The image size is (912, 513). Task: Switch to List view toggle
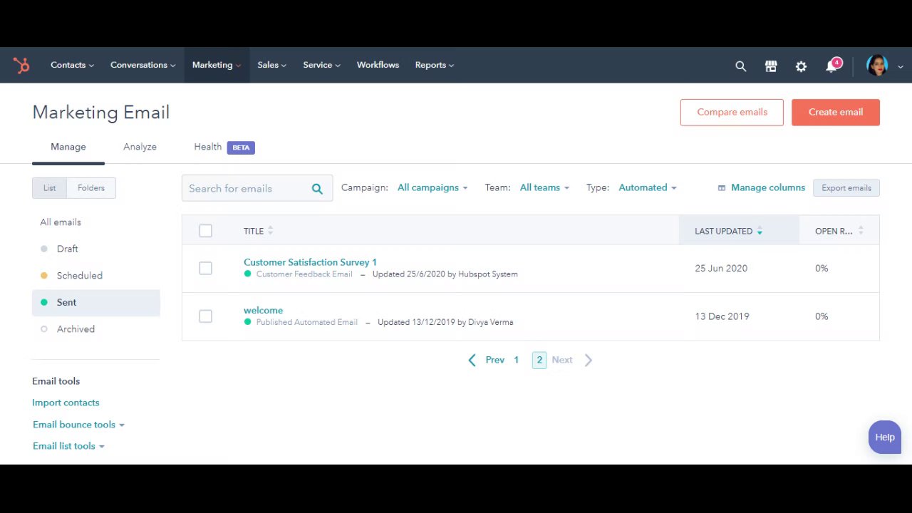click(49, 188)
